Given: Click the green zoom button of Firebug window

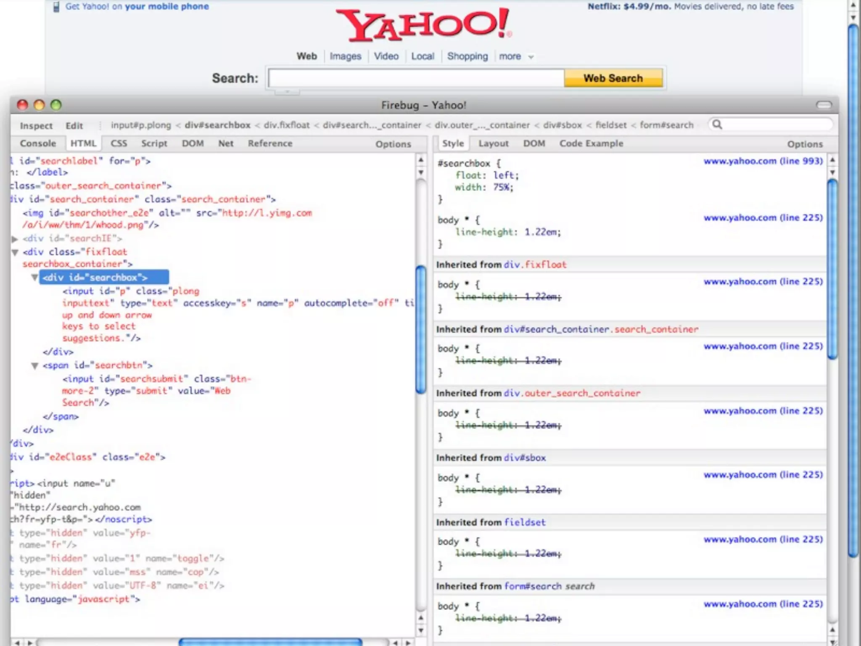Looking at the screenshot, I should tap(56, 105).
